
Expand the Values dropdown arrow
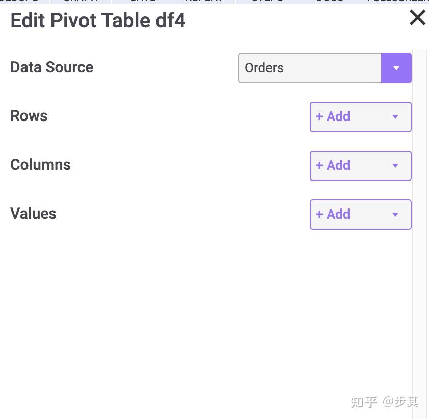pos(395,214)
